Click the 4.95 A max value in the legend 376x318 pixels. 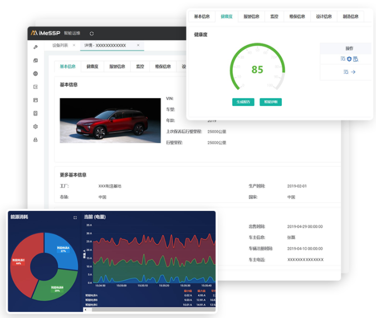pos(202,296)
